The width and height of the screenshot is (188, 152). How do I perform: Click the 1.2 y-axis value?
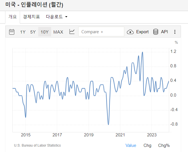(173, 51)
